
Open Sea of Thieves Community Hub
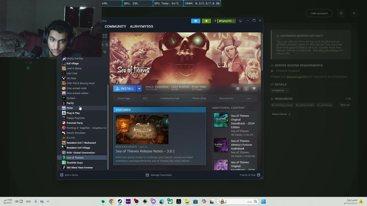point(170,98)
